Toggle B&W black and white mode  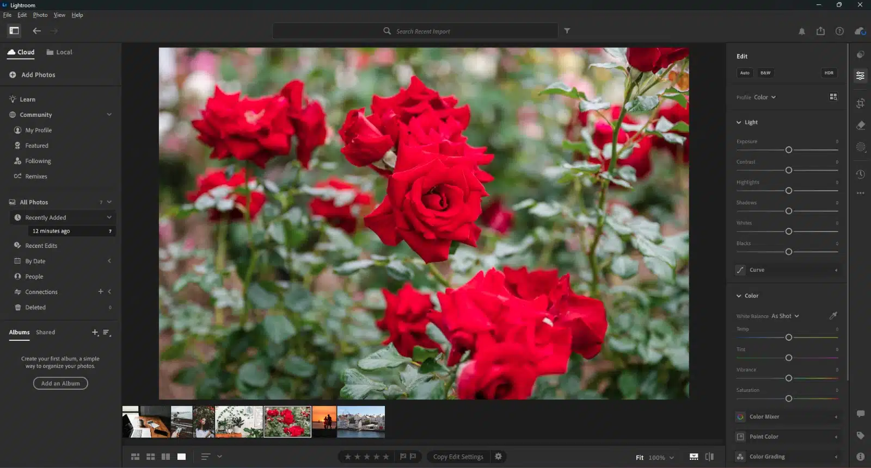click(765, 73)
